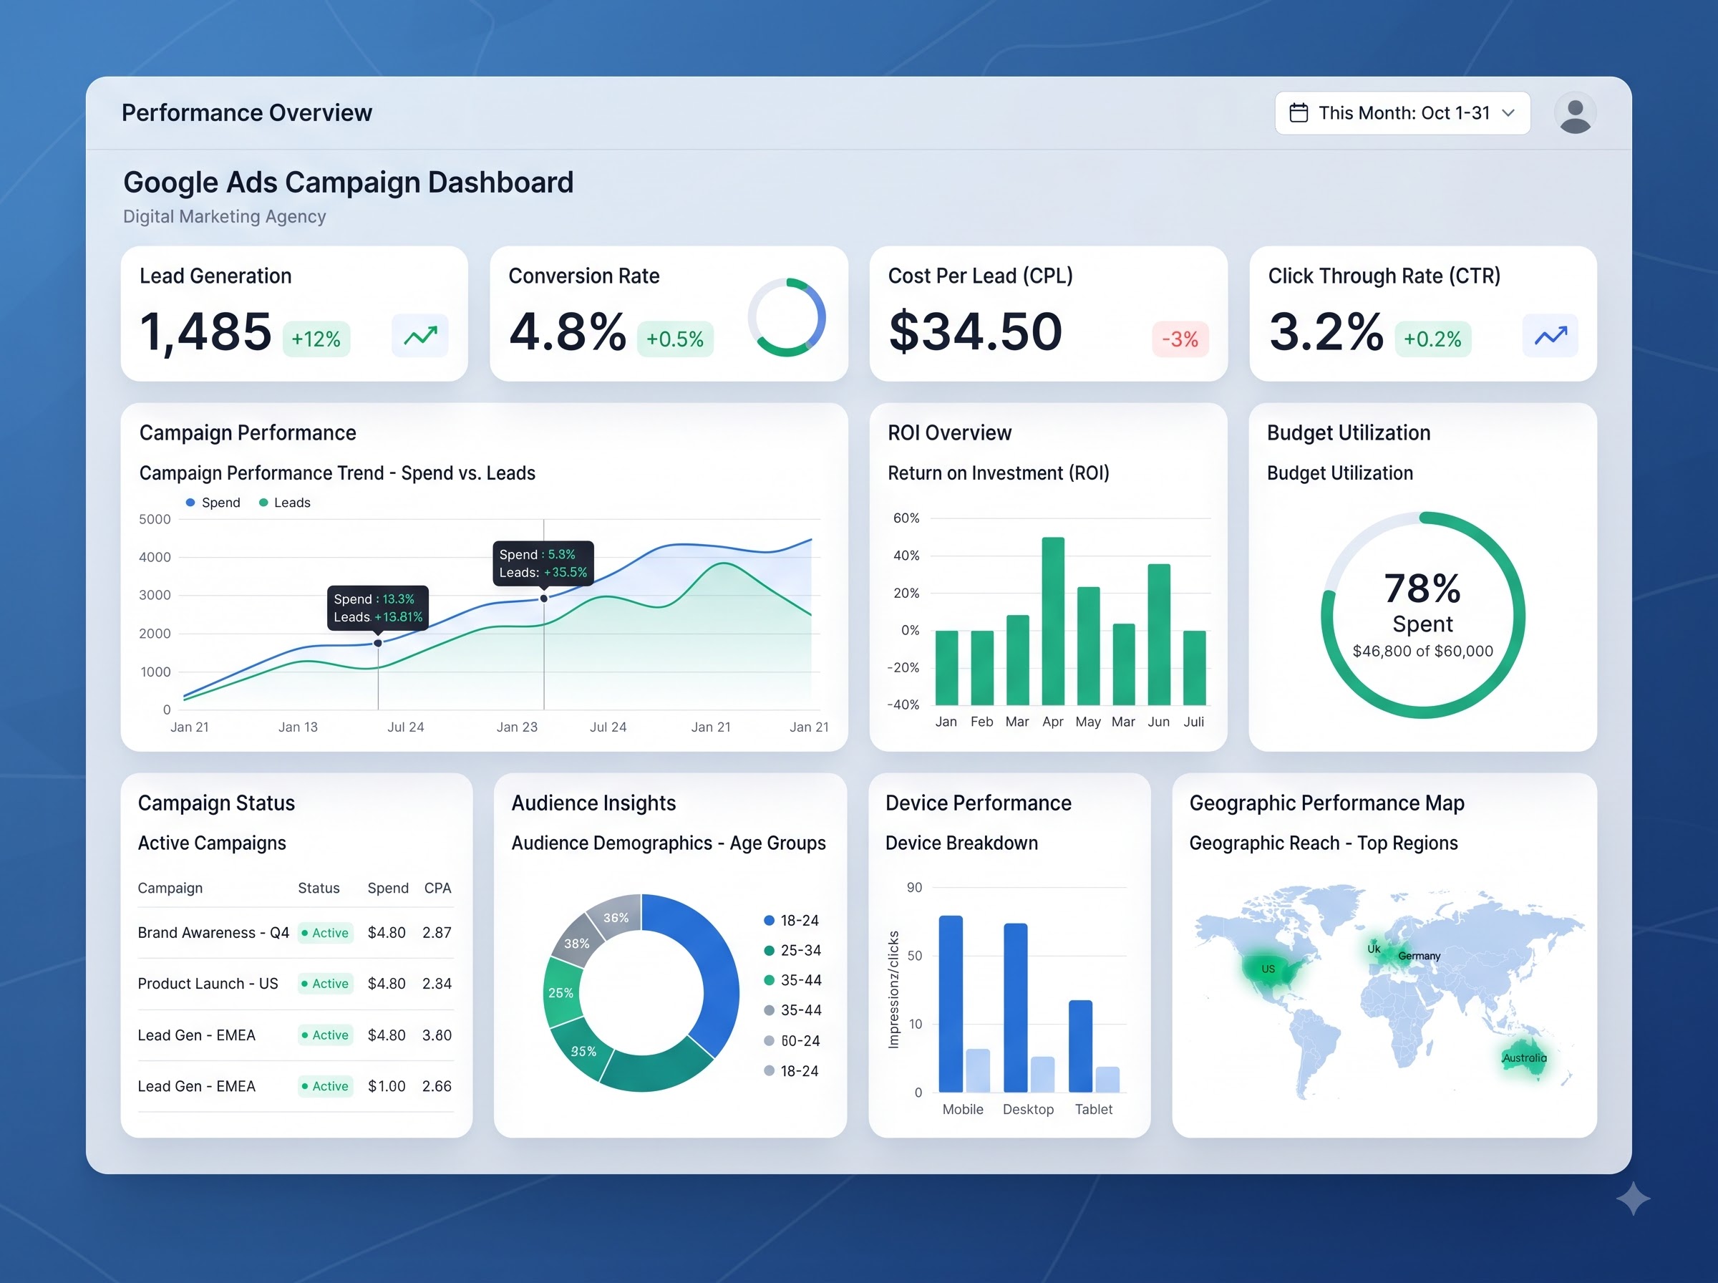Toggle the Spend series legend

213,503
